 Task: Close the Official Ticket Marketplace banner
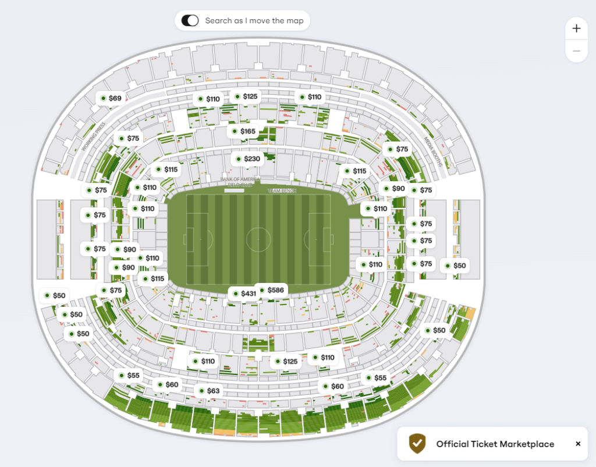(x=578, y=444)
